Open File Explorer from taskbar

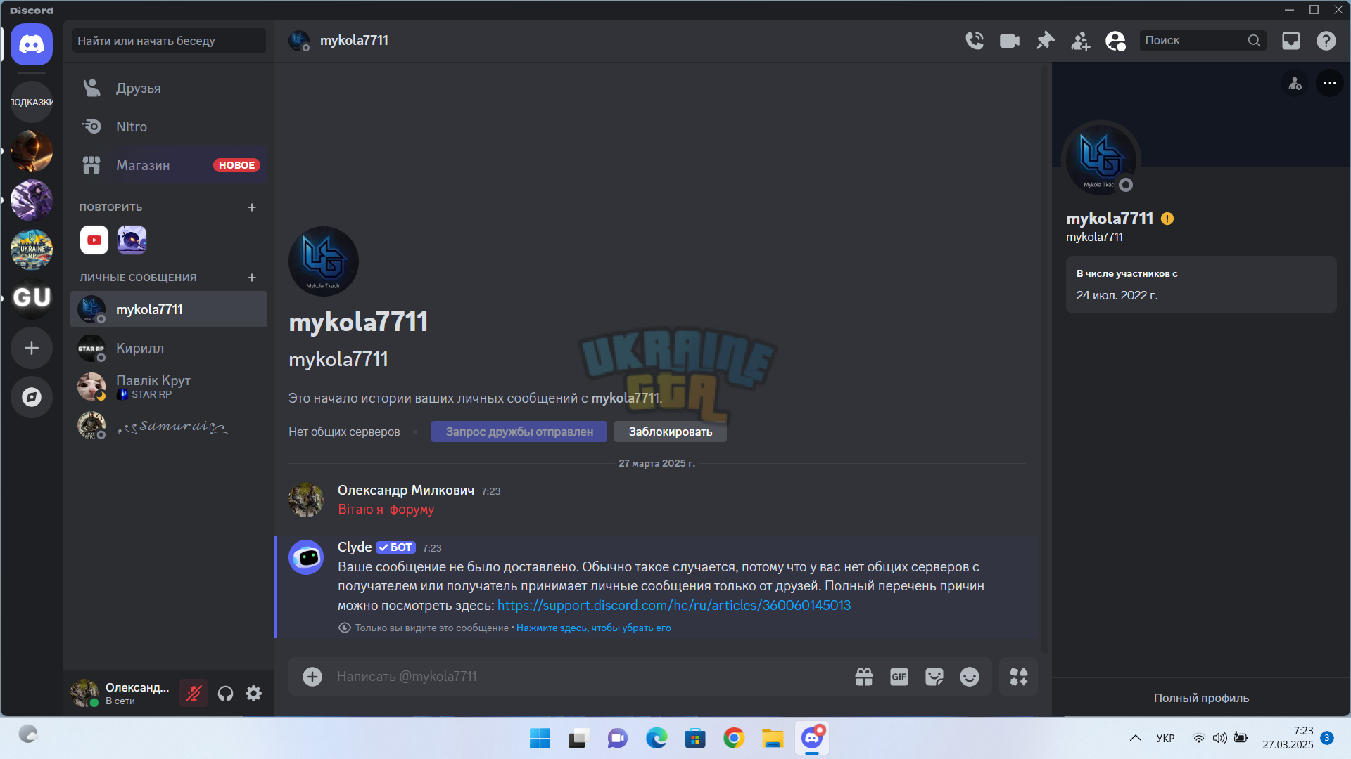coord(773,738)
